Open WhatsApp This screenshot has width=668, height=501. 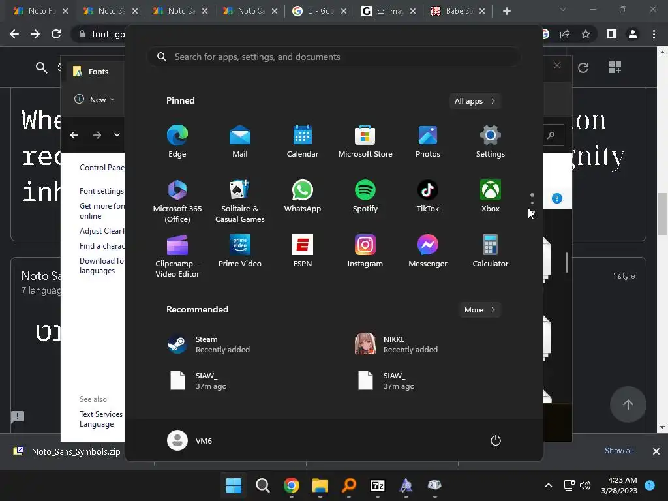click(303, 196)
